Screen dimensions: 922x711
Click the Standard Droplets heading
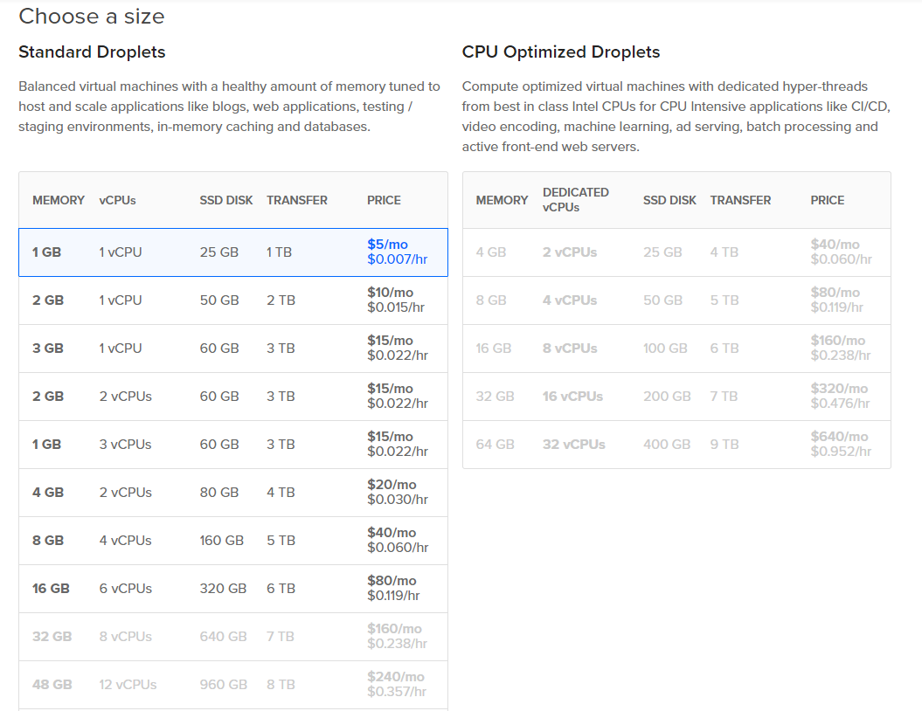[92, 52]
